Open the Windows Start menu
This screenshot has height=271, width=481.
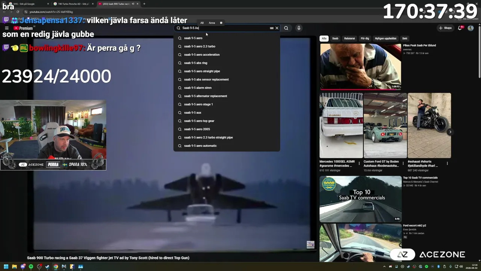point(6,266)
